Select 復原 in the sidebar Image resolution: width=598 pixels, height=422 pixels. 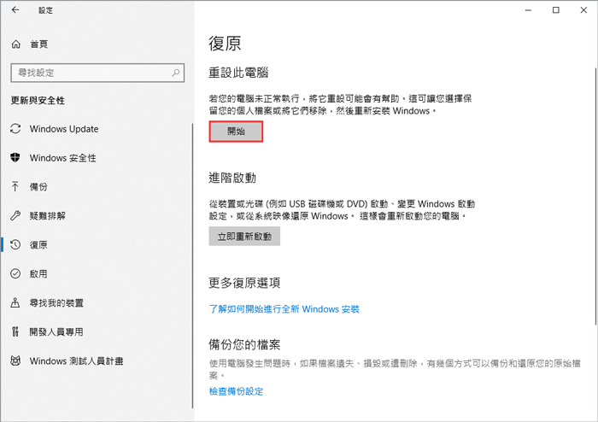click(38, 245)
